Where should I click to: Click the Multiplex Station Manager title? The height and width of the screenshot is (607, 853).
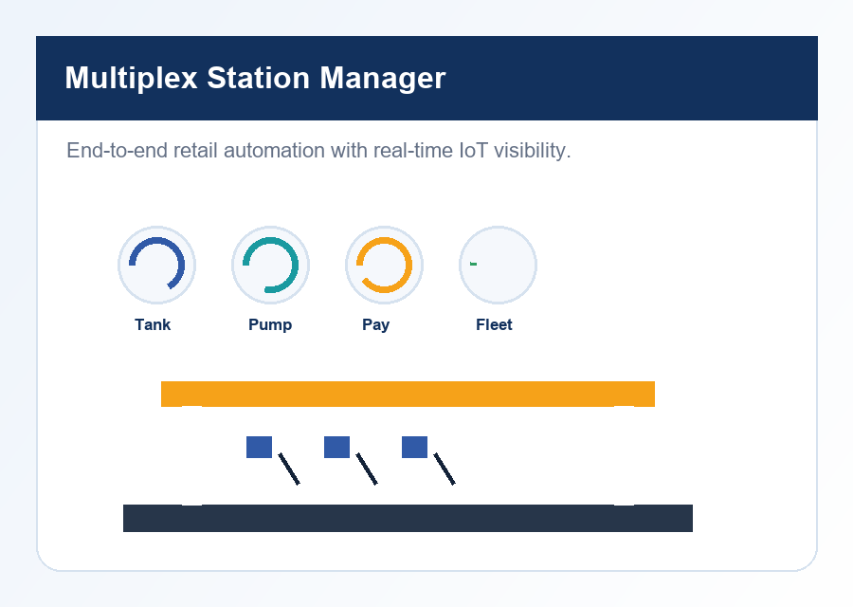[255, 78]
